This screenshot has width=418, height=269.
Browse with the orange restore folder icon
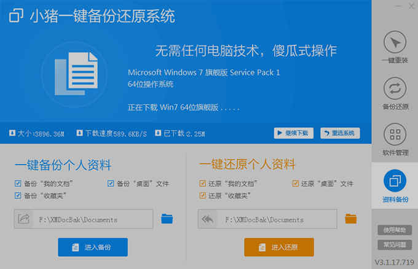pos(351,219)
